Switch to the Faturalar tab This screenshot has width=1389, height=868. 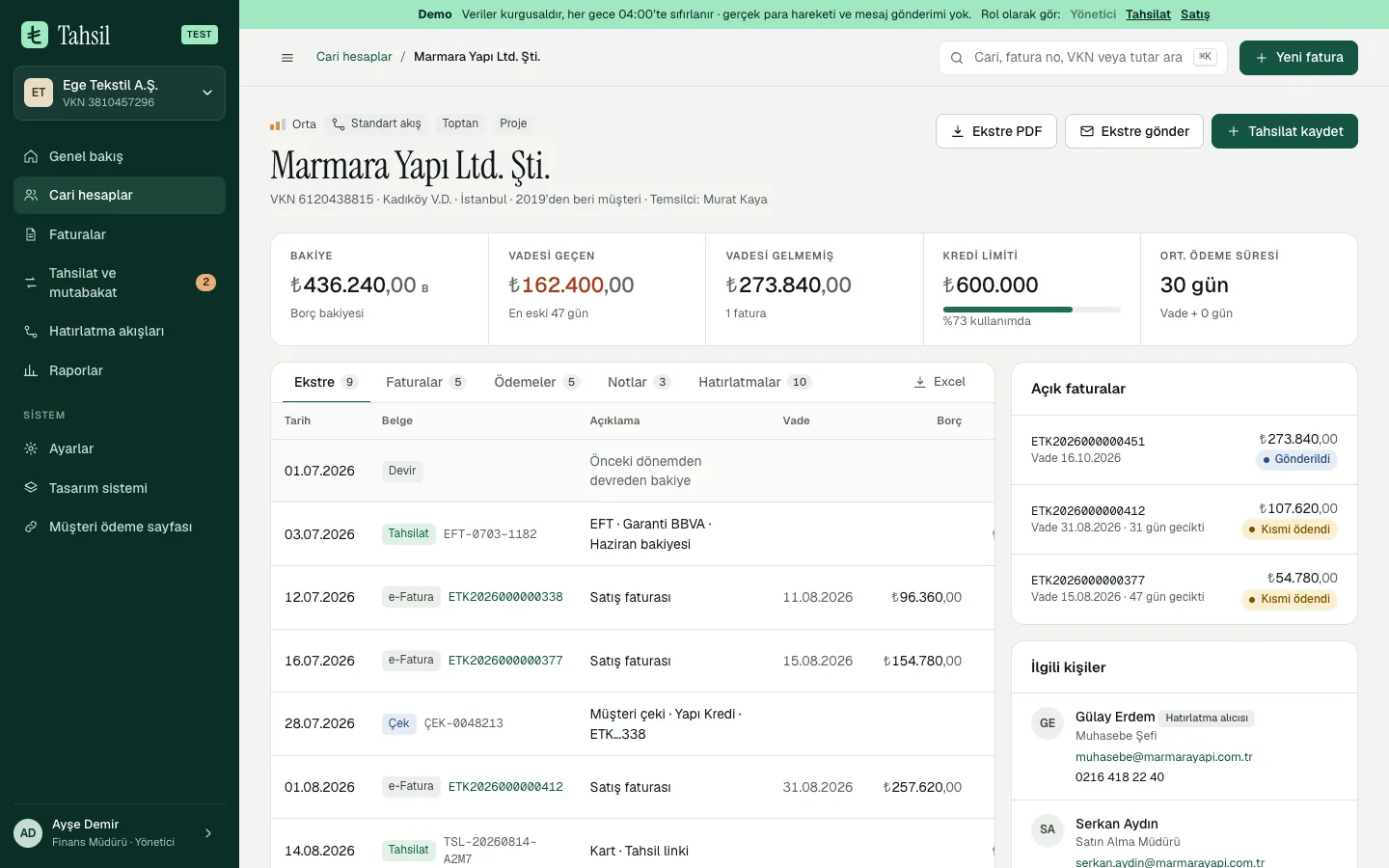(x=425, y=382)
